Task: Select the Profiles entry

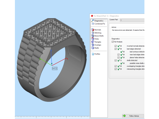Action: [97, 54]
